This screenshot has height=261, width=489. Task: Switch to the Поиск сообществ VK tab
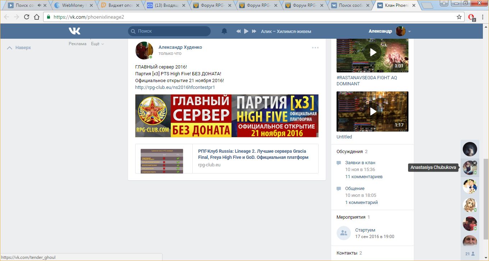(349, 5)
